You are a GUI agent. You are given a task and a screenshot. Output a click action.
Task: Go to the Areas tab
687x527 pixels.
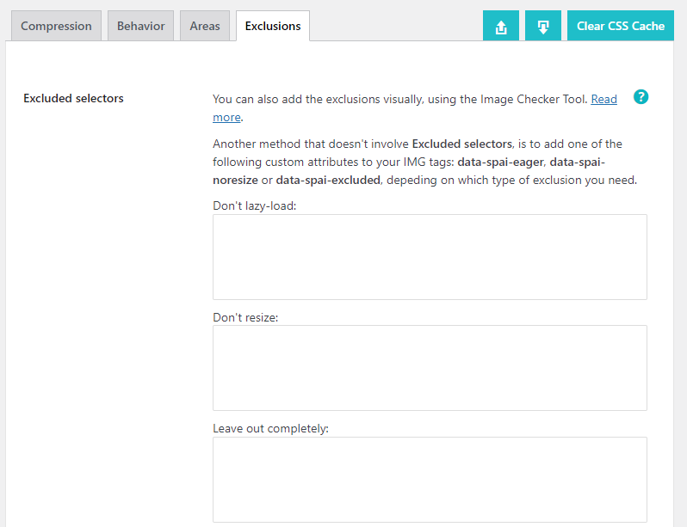coord(205,26)
